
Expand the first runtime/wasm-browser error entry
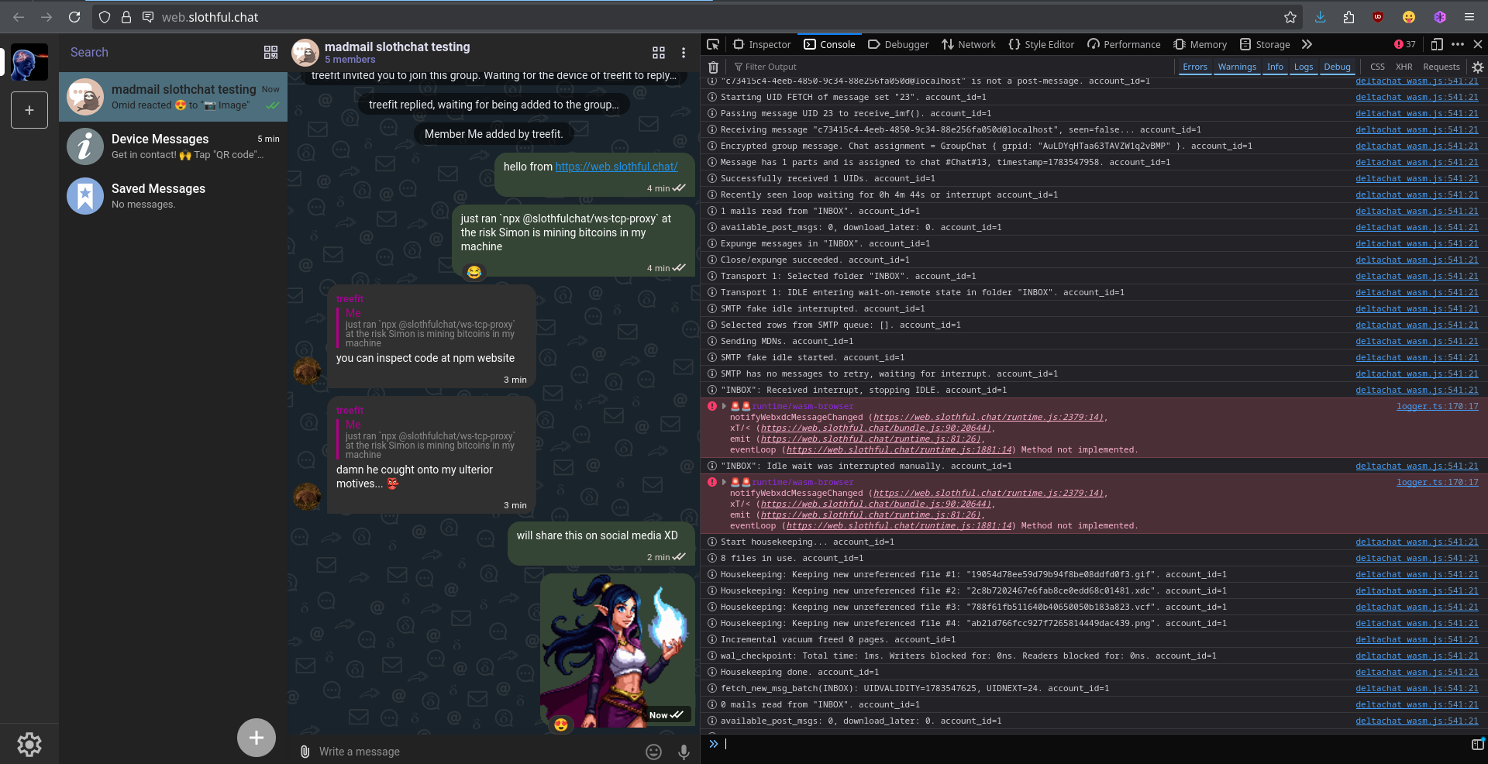[x=724, y=406]
